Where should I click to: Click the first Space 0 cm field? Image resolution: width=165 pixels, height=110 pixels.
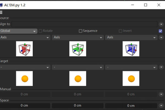click(x=24, y=106)
